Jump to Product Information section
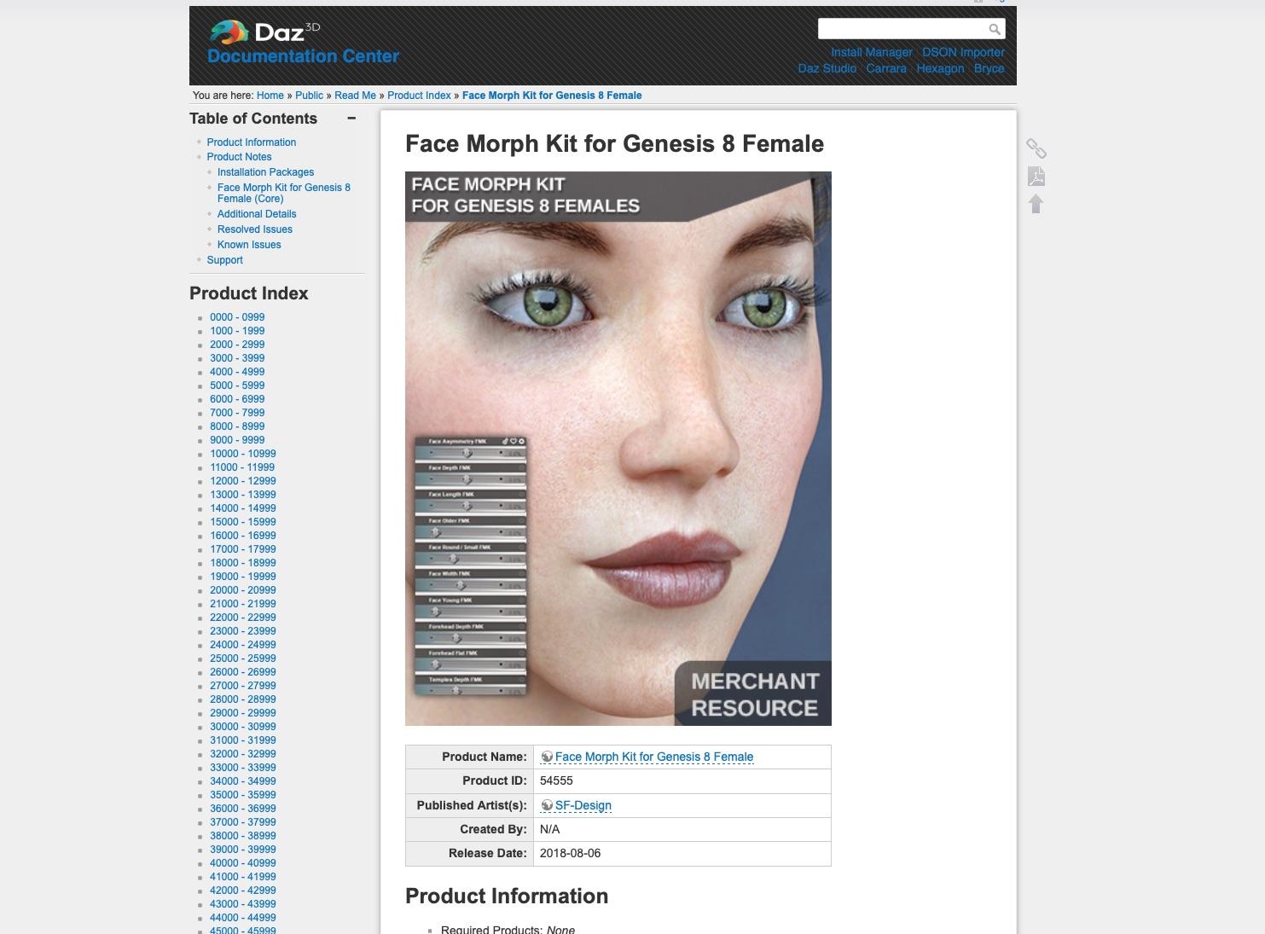 click(x=252, y=142)
